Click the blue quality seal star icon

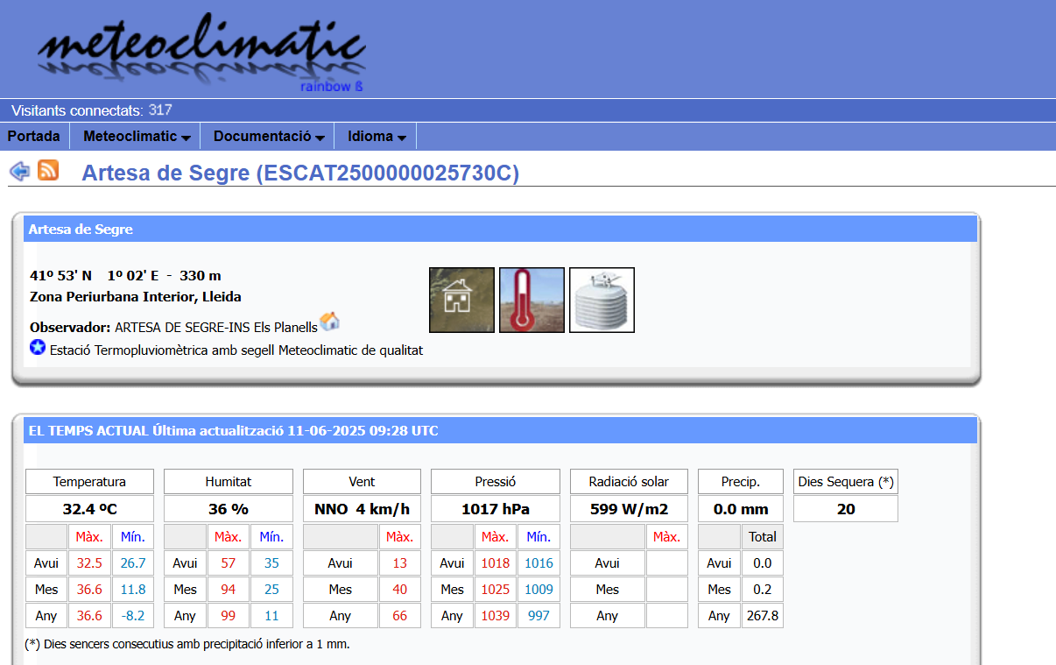(38, 348)
